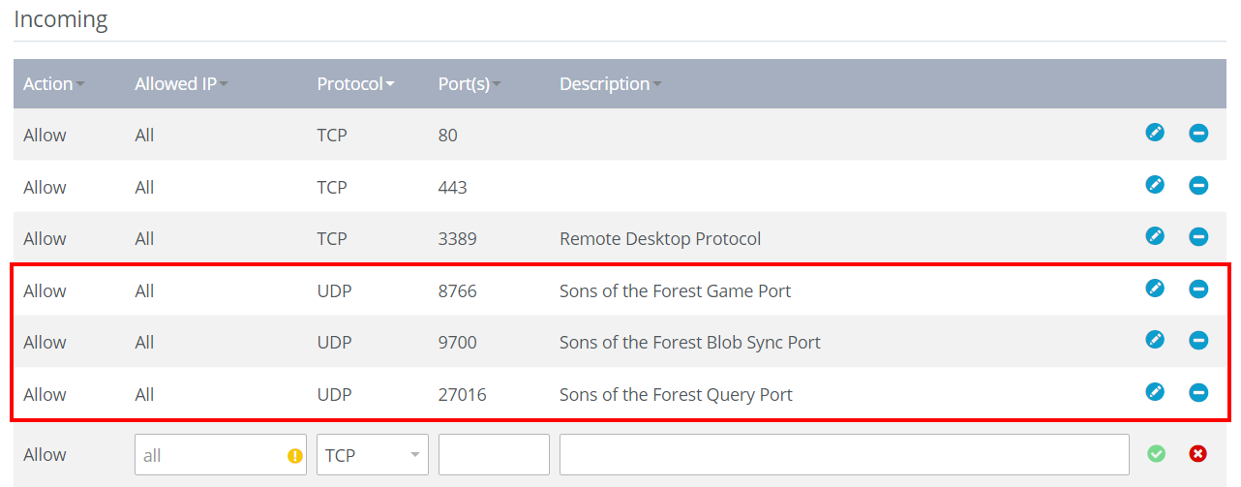Remove the port 443 rule

point(1198,185)
